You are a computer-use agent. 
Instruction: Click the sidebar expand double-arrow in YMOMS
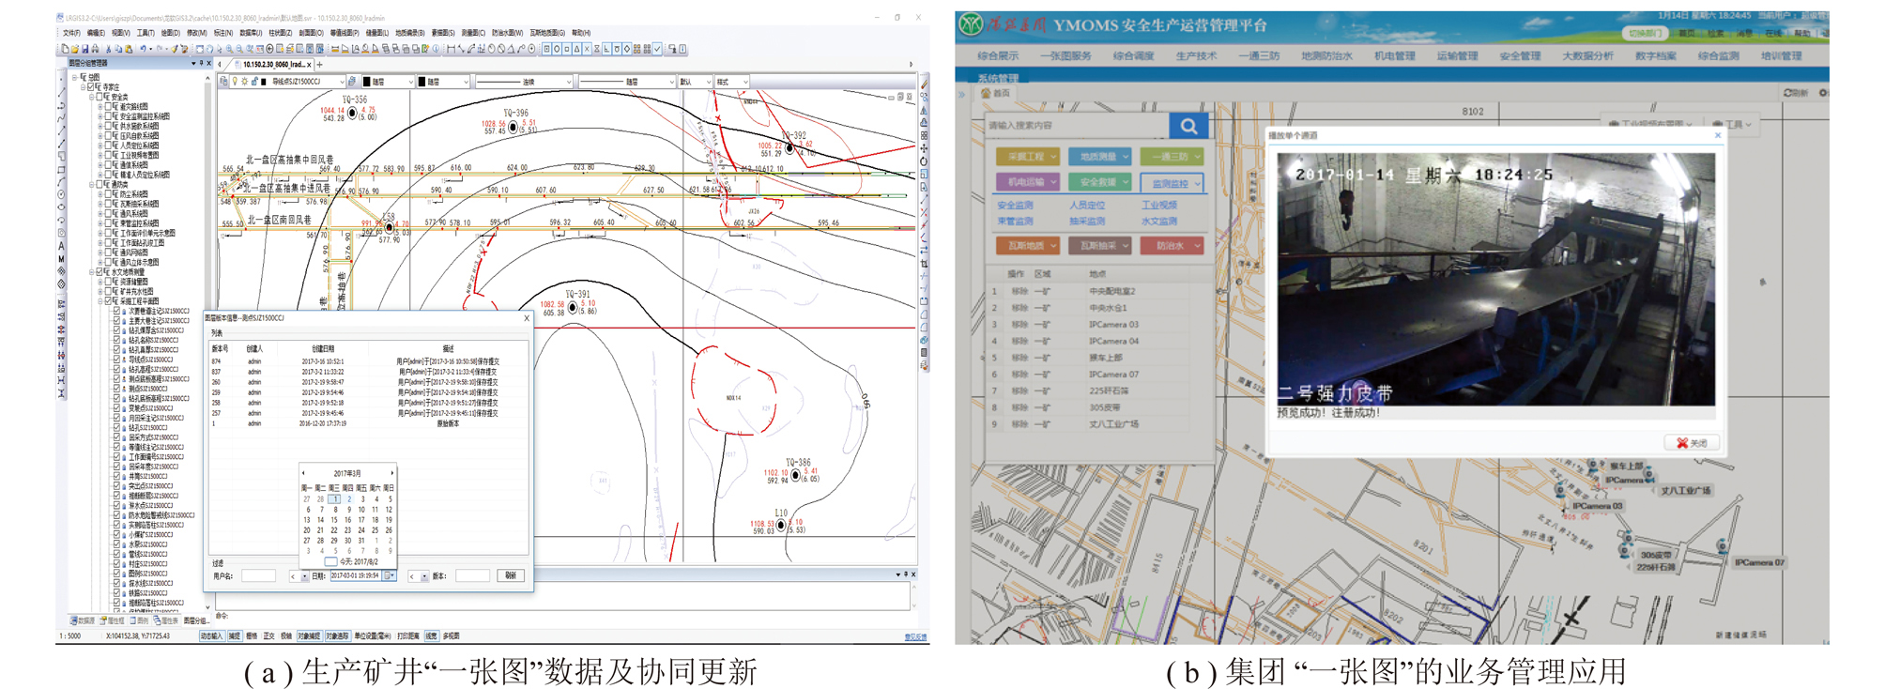[962, 93]
